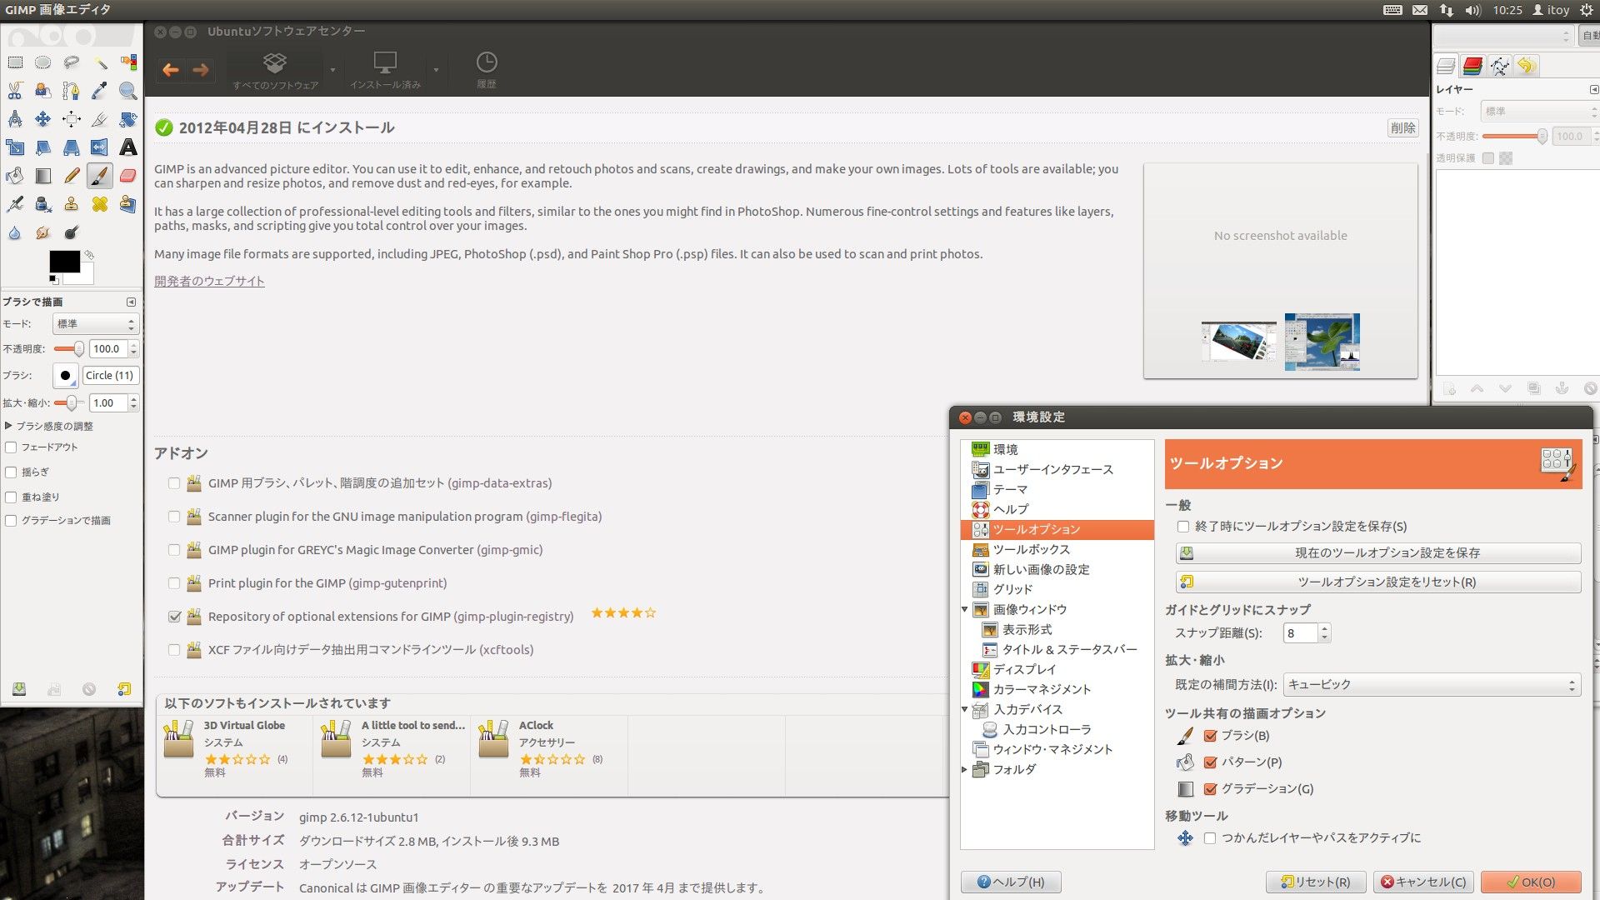Switch to the Channels tab

pos(1472,66)
